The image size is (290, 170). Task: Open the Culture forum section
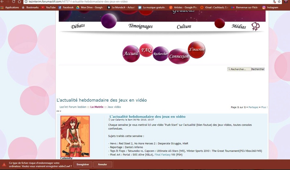[184, 26]
